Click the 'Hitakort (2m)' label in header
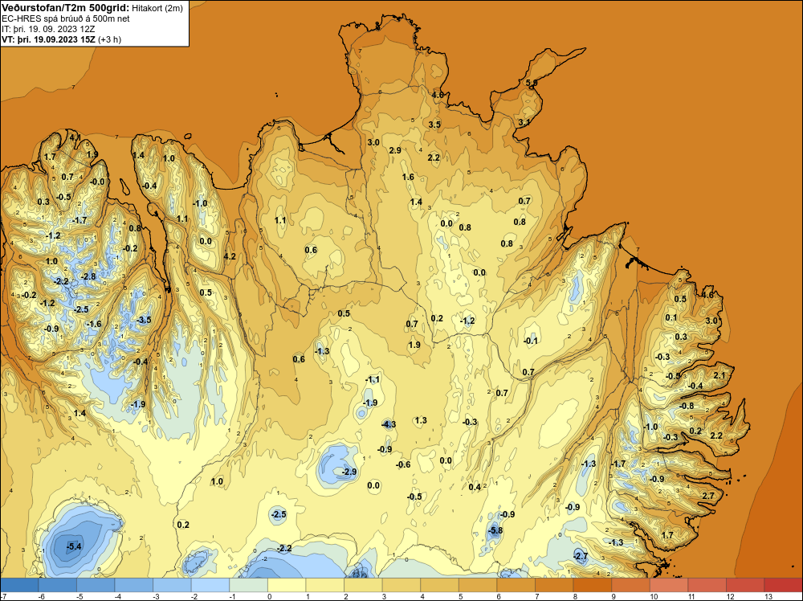 click(x=157, y=8)
